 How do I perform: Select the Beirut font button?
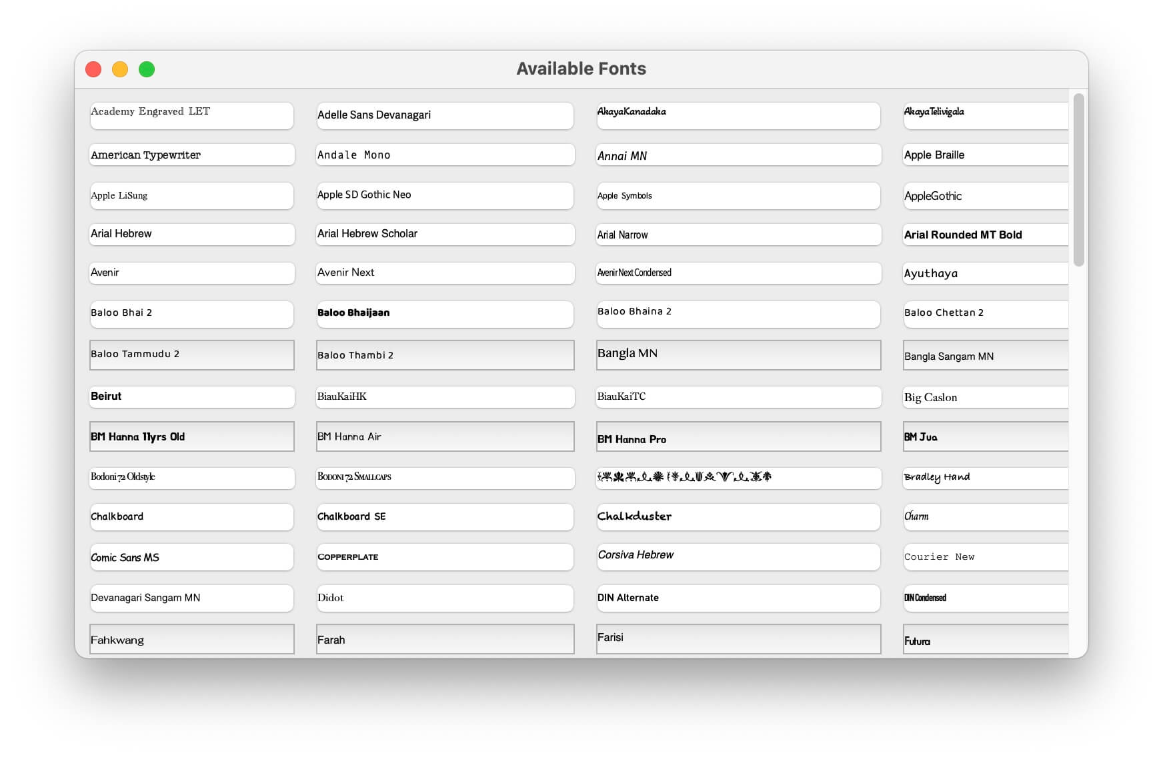(191, 396)
